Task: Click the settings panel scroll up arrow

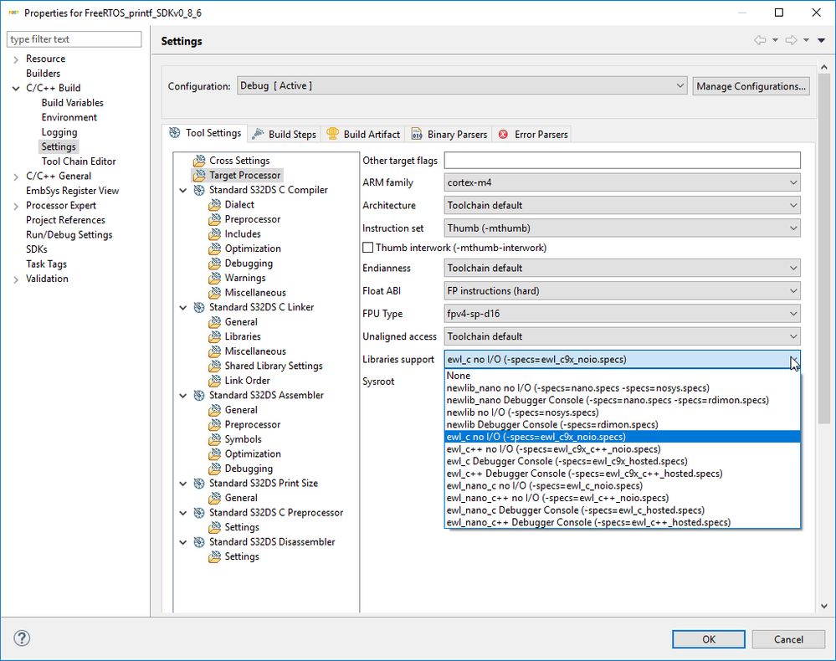Action: (x=824, y=67)
